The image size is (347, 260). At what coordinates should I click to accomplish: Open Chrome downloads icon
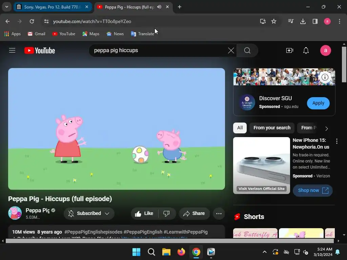303,21
